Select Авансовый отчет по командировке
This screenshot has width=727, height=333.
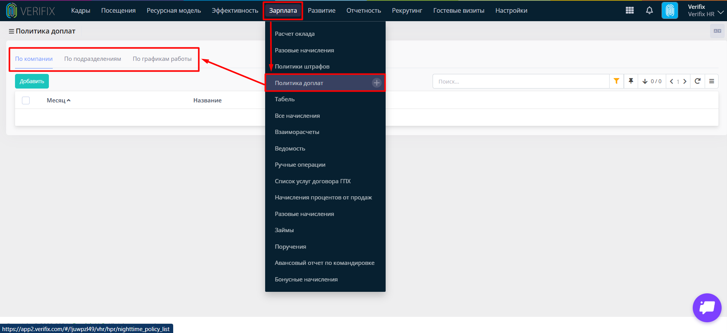click(x=325, y=263)
